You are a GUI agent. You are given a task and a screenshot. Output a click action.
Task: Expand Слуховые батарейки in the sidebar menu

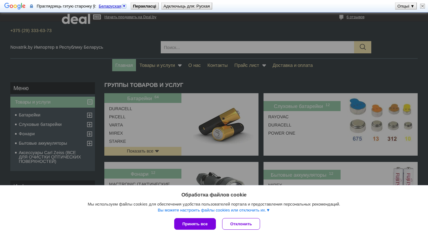pyautogui.click(x=90, y=125)
